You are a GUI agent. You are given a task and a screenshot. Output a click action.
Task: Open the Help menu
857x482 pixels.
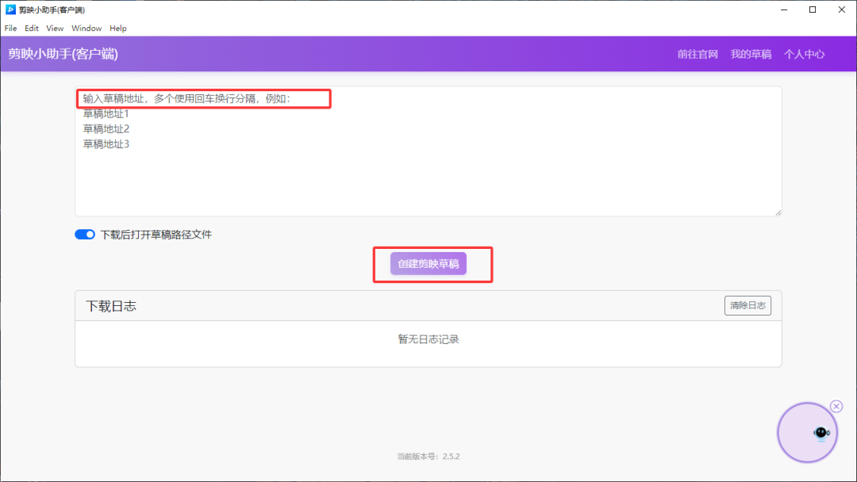pyautogui.click(x=118, y=29)
